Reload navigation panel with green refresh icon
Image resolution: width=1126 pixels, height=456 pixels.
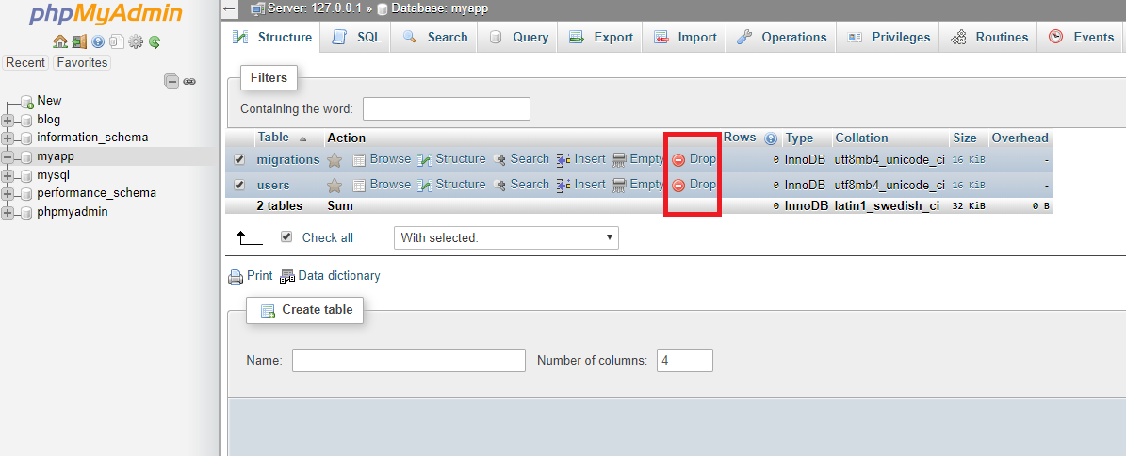pos(155,41)
